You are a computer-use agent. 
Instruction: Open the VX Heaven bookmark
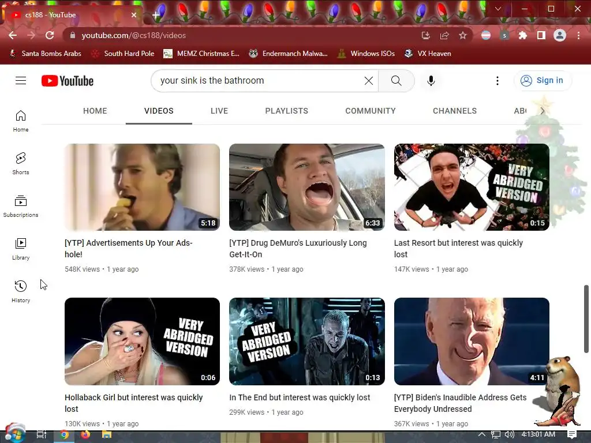click(x=428, y=54)
